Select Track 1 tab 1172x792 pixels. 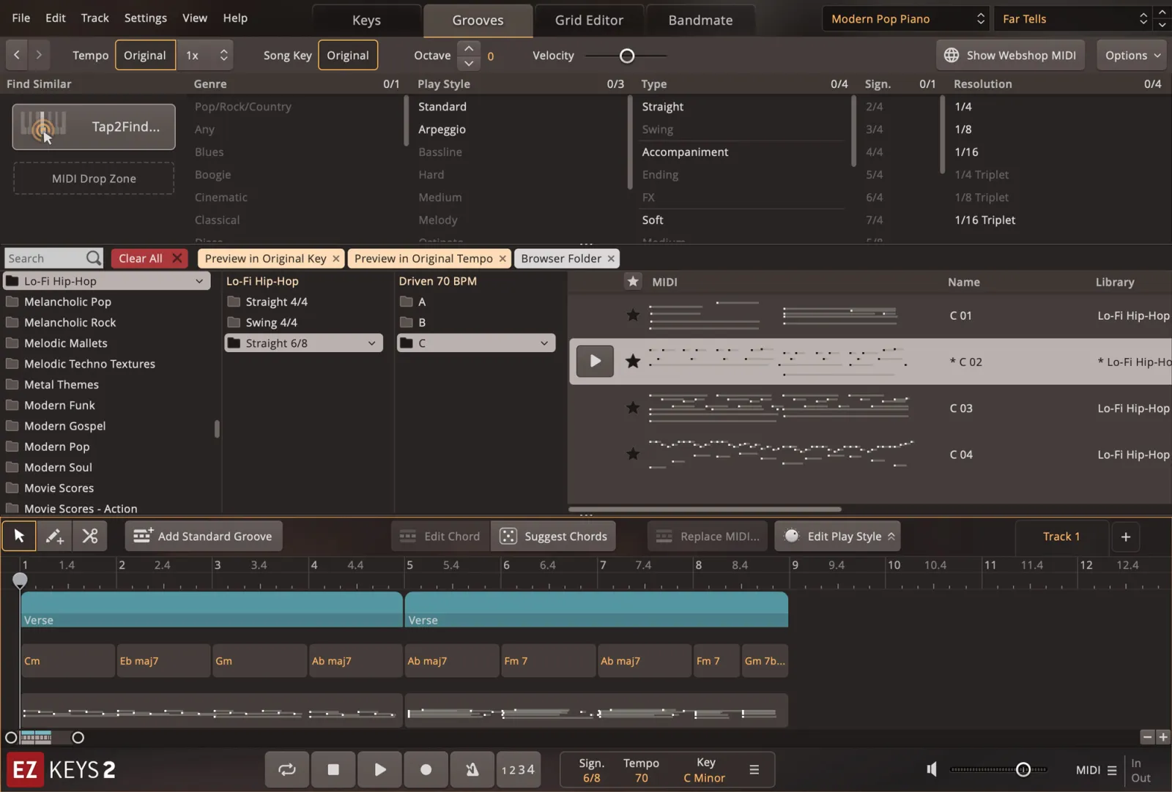coord(1061,537)
